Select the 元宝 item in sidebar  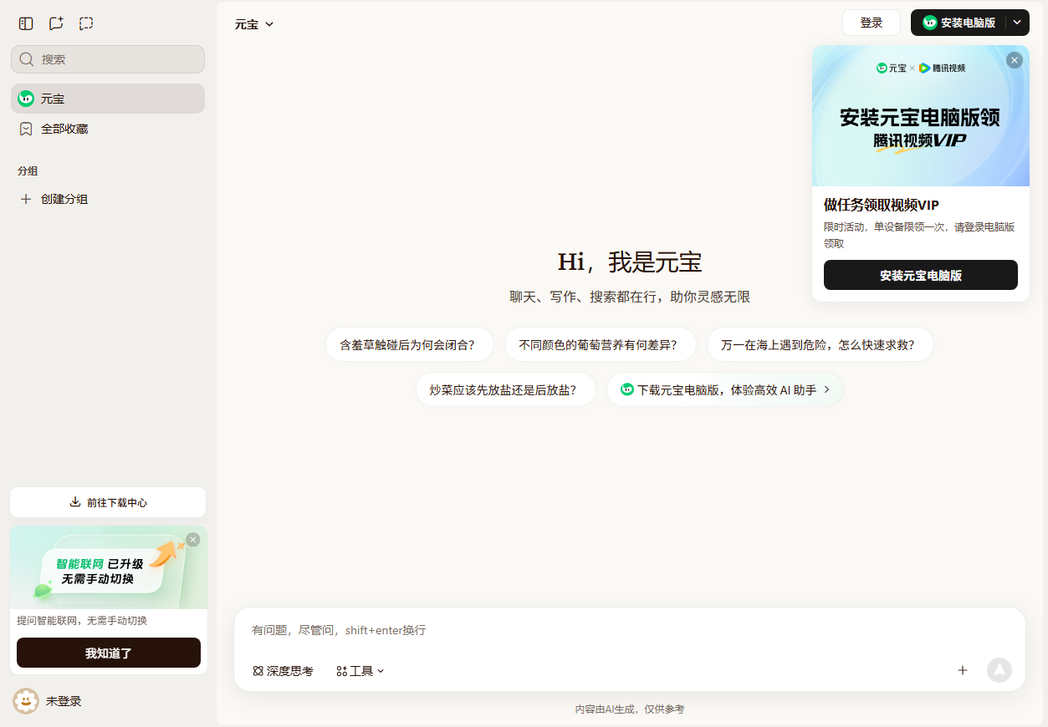point(108,99)
